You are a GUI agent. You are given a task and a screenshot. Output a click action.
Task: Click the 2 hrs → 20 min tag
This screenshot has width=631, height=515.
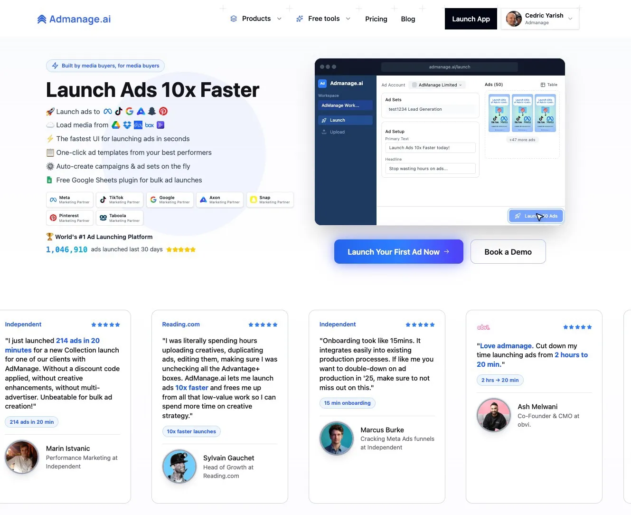pyautogui.click(x=500, y=380)
